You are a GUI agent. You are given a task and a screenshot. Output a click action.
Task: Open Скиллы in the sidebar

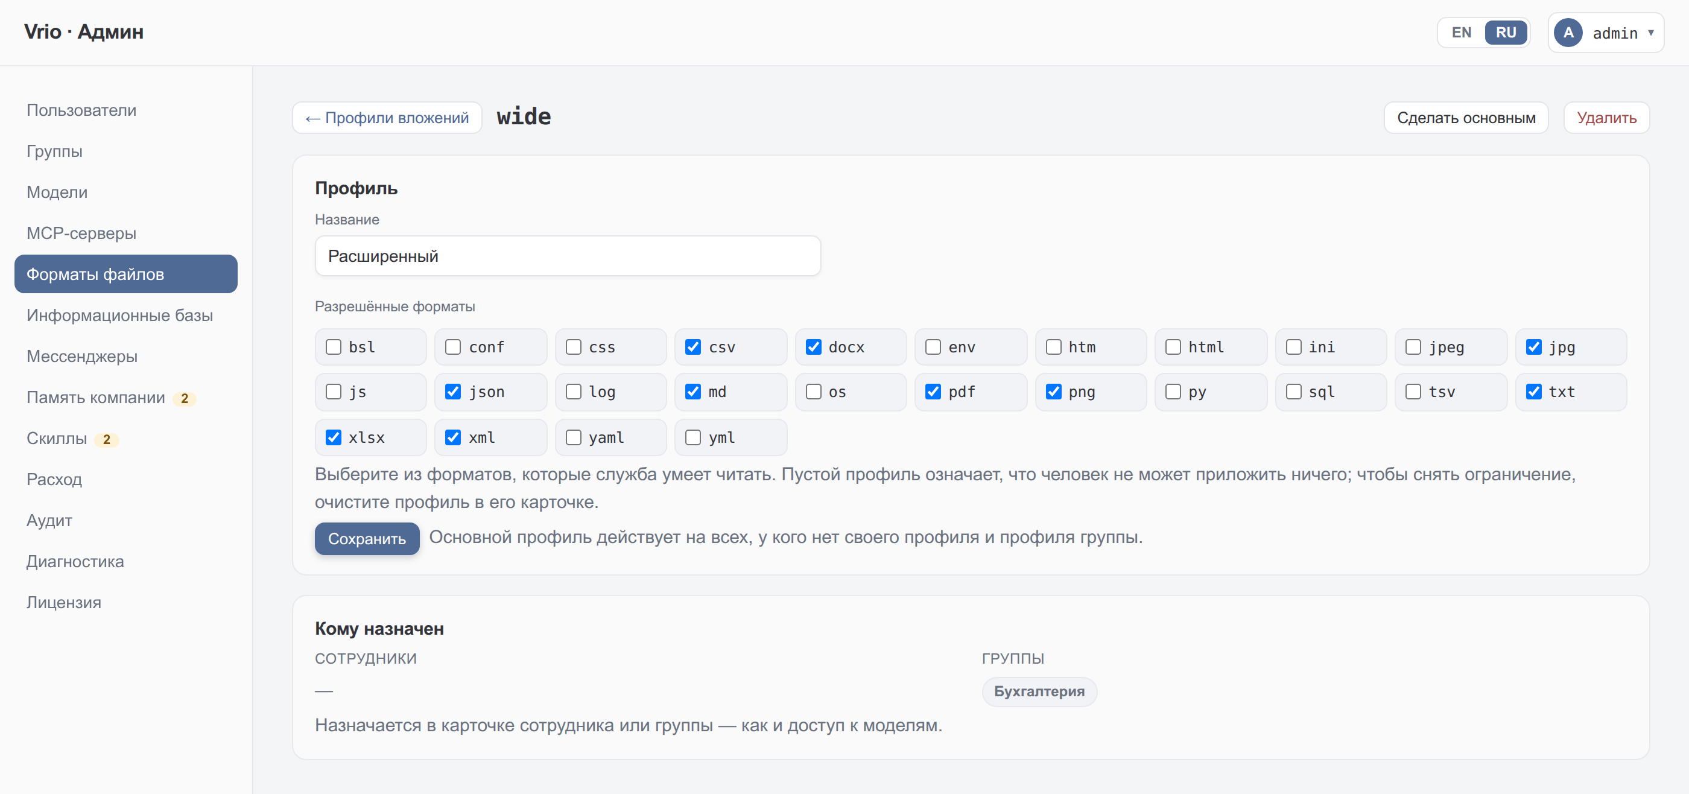point(126,438)
